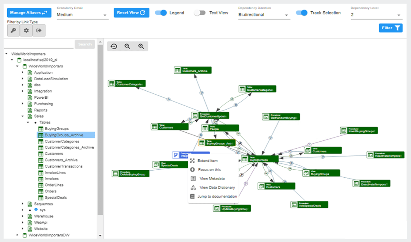Toggle the Legend switch off
The height and width of the screenshot is (242, 411).
pyautogui.click(x=161, y=13)
